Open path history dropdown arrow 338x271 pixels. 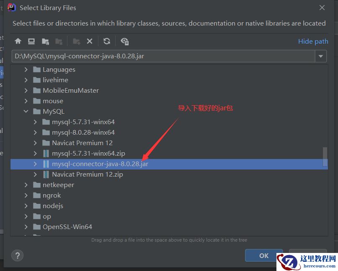[x=320, y=56]
